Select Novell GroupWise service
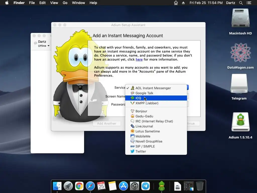This screenshot has width=257, height=193. click(x=156, y=141)
